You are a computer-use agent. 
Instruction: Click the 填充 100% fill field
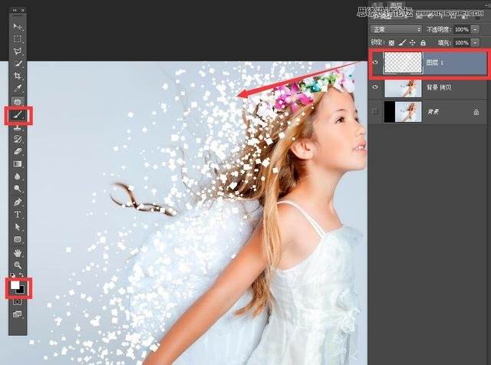(461, 43)
